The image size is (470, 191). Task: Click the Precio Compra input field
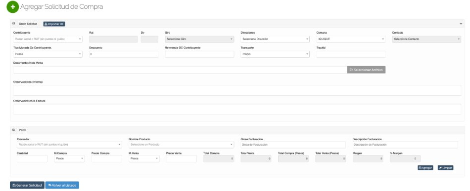coord(107,159)
